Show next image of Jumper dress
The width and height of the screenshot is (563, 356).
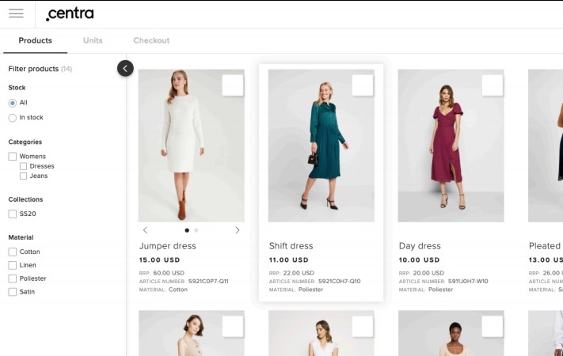pos(238,230)
